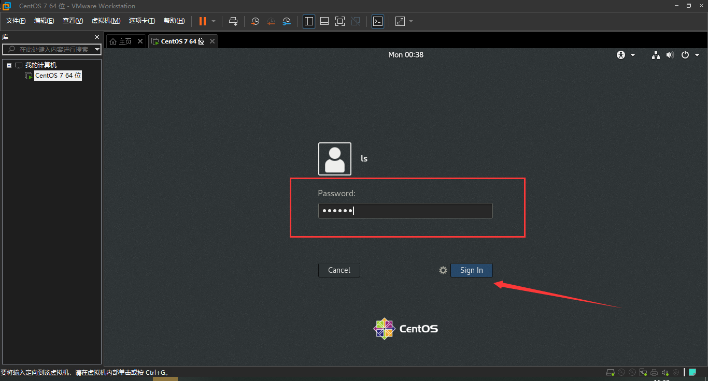Open the 编辑(E) menu

click(44, 21)
